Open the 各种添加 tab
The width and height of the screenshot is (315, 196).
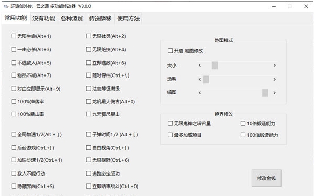click(72, 18)
